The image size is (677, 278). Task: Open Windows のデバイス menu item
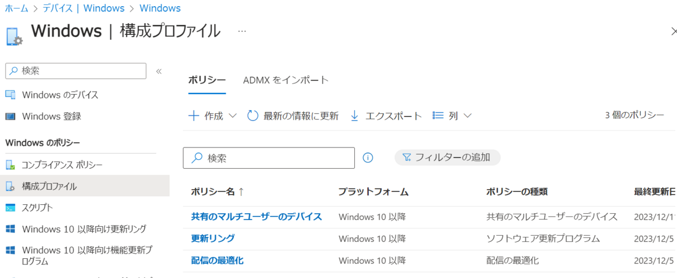[x=60, y=95]
